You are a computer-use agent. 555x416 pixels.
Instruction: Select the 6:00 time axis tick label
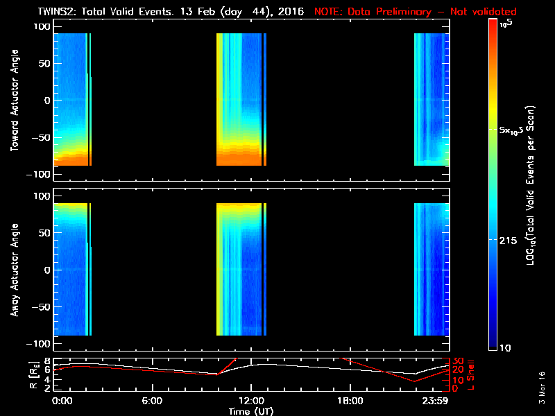click(152, 401)
